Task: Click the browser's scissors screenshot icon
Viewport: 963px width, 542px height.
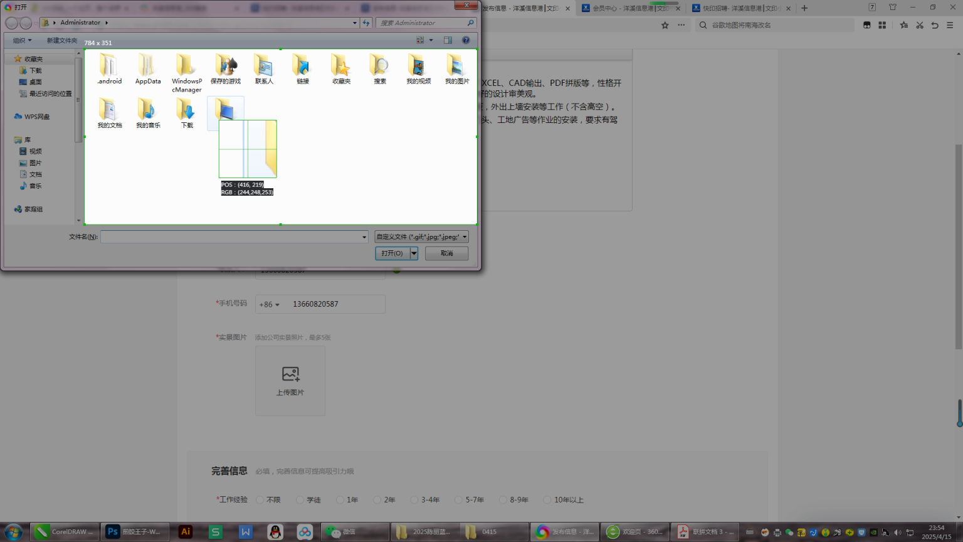Action: tap(920, 25)
